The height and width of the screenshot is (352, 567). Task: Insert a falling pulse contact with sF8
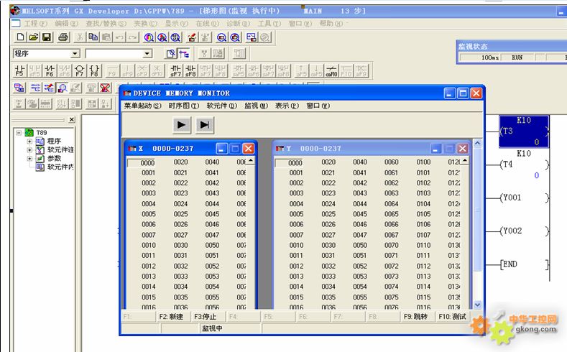click(x=190, y=71)
